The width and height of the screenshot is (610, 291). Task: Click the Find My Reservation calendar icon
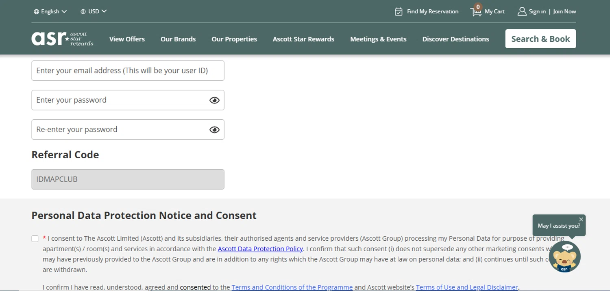point(399,11)
